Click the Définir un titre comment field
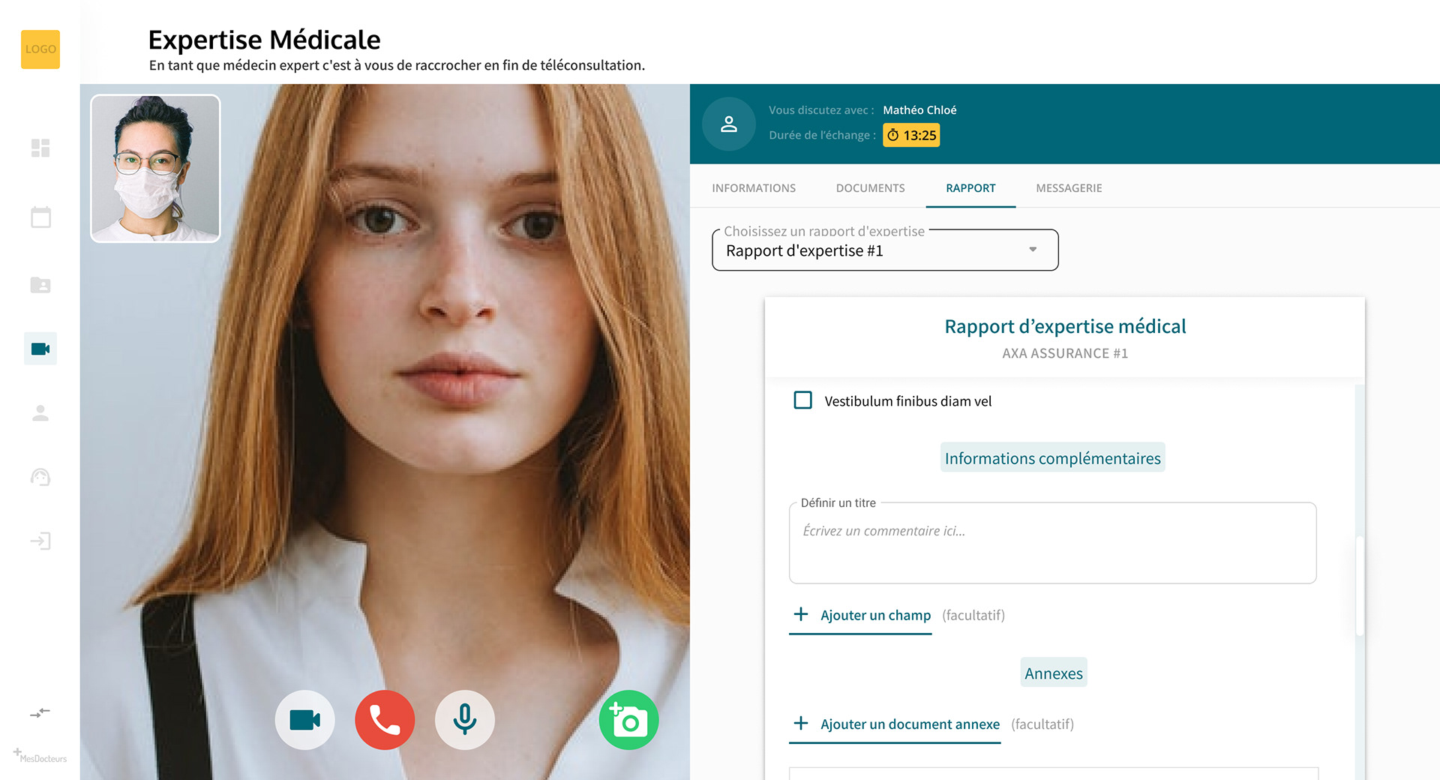The image size is (1440, 780). (1053, 543)
